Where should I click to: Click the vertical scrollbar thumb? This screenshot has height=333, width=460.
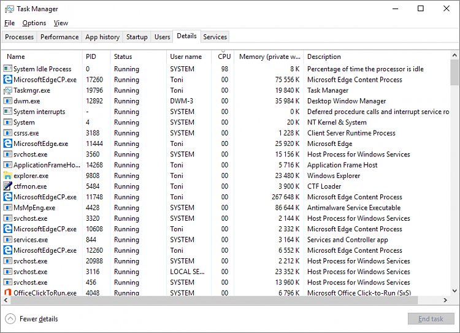coord(454,72)
